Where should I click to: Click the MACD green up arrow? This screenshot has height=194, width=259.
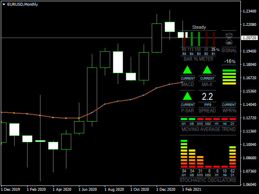(x=187, y=70)
